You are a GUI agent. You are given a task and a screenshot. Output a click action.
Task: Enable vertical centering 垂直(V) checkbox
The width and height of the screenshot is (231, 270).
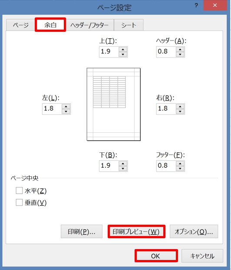(x=19, y=202)
